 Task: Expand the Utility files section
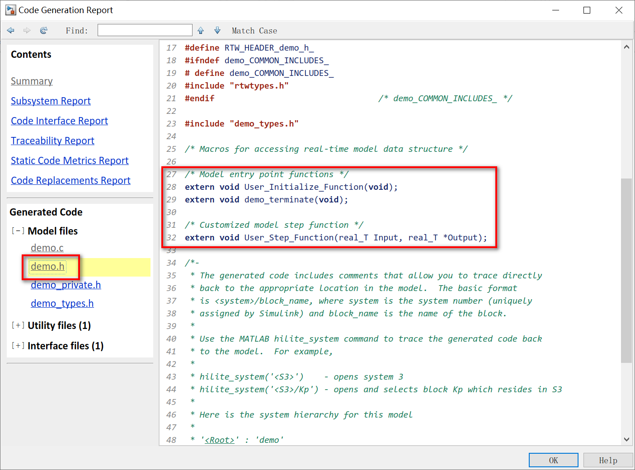(x=18, y=325)
